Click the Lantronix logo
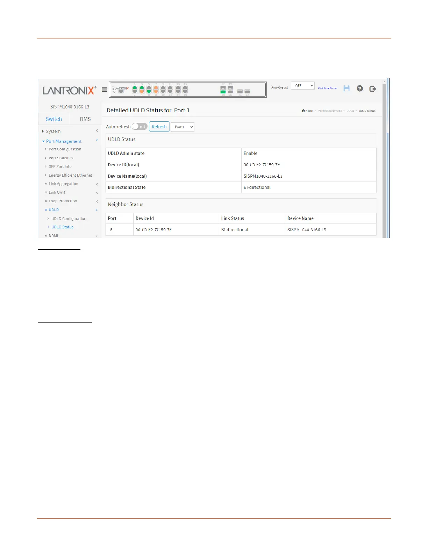The width and height of the screenshot is (428, 554). click(x=70, y=91)
